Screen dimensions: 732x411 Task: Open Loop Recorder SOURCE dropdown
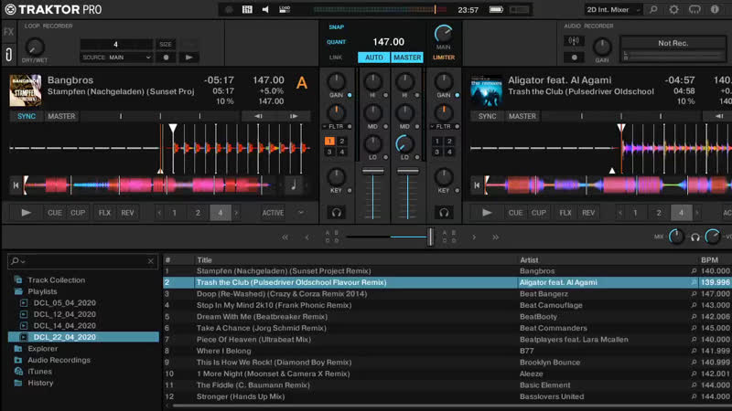(x=116, y=58)
